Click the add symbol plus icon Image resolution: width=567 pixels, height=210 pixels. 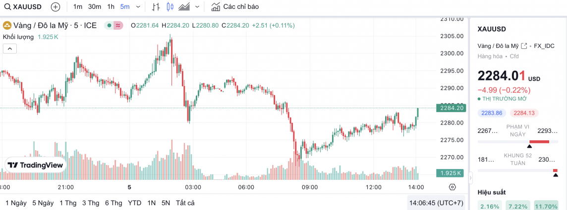pos(56,7)
